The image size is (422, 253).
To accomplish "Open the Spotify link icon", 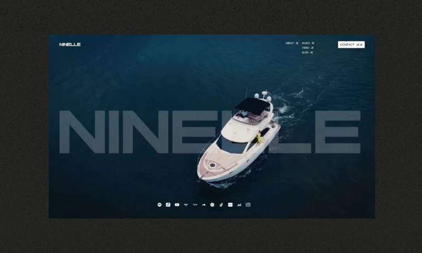I will 159,205.
